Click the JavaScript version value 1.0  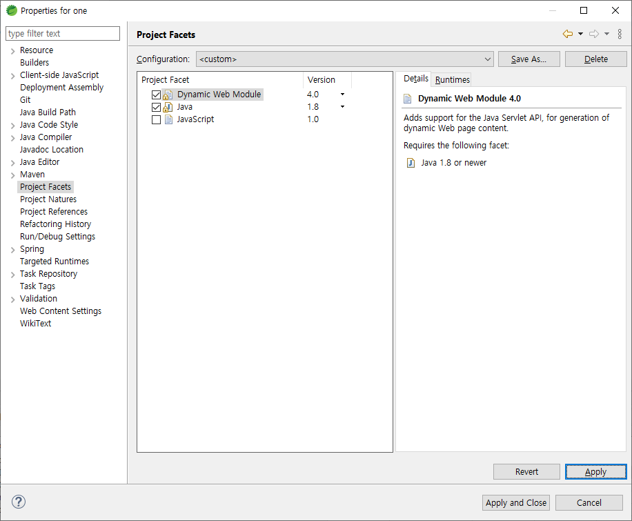click(x=313, y=119)
